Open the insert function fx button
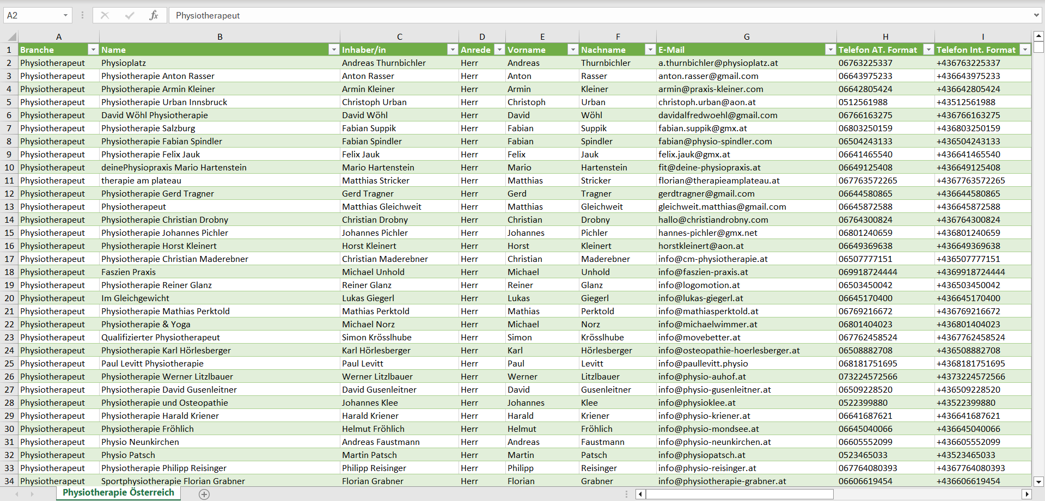This screenshot has width=1045, height=501. tap(154, 15)
